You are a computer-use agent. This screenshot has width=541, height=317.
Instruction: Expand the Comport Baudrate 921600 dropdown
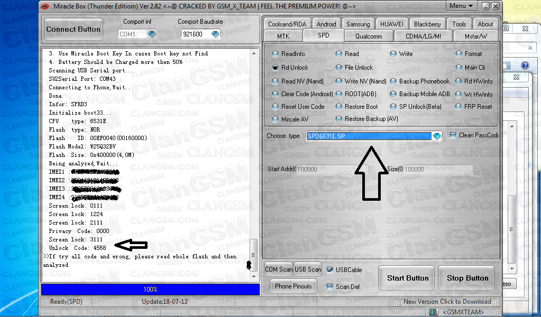215,34
